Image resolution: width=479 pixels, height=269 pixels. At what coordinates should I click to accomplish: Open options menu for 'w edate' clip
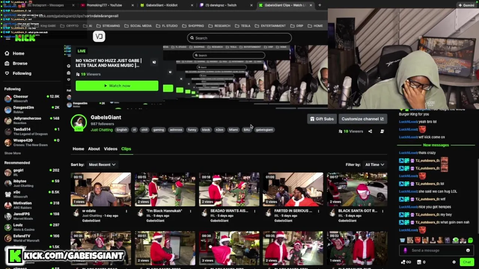point(126,211)
